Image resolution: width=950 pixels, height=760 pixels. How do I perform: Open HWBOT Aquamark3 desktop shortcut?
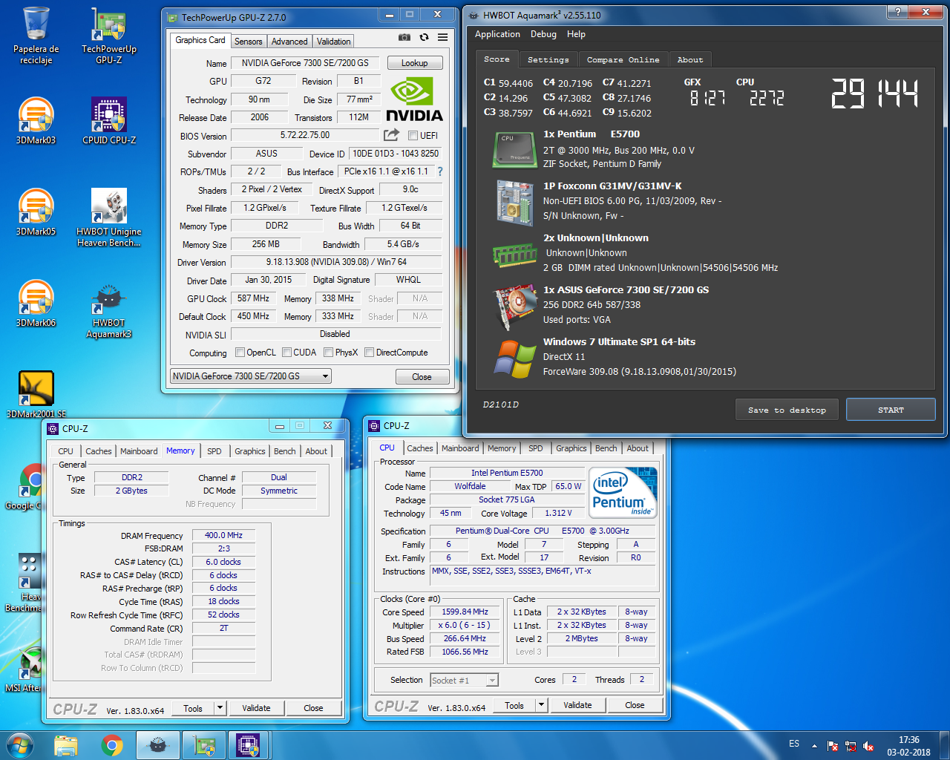click(109, 309)
